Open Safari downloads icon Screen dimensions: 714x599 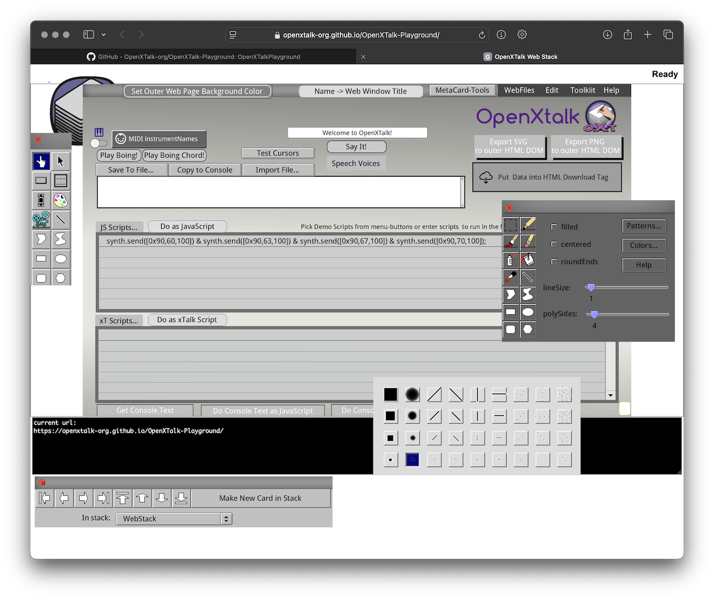(x=608, y=35)
